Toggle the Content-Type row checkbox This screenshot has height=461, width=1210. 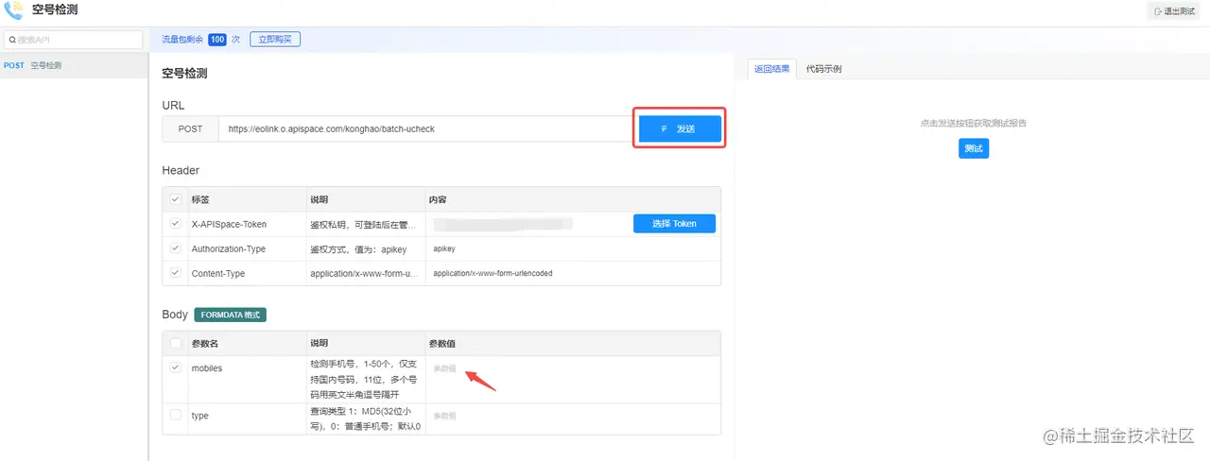coord(175,273)
